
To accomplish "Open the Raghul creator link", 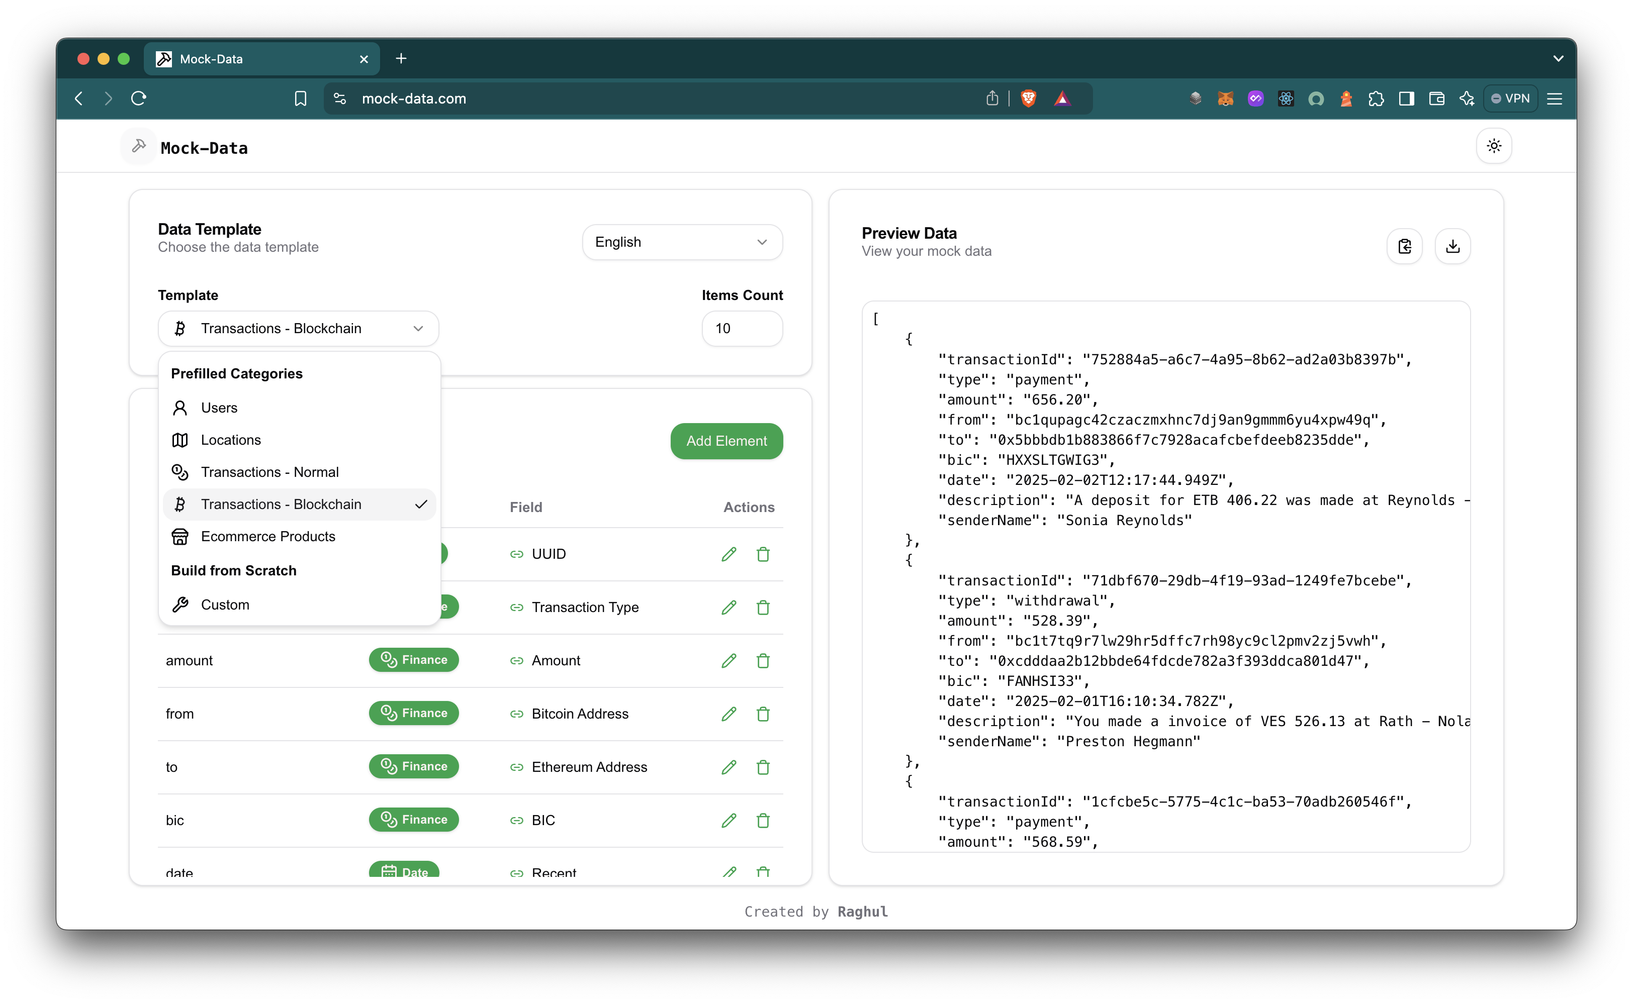I will tap(862, 912).
